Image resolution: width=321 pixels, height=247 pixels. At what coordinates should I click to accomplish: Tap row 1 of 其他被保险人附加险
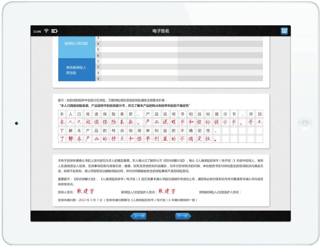[179, 61]
